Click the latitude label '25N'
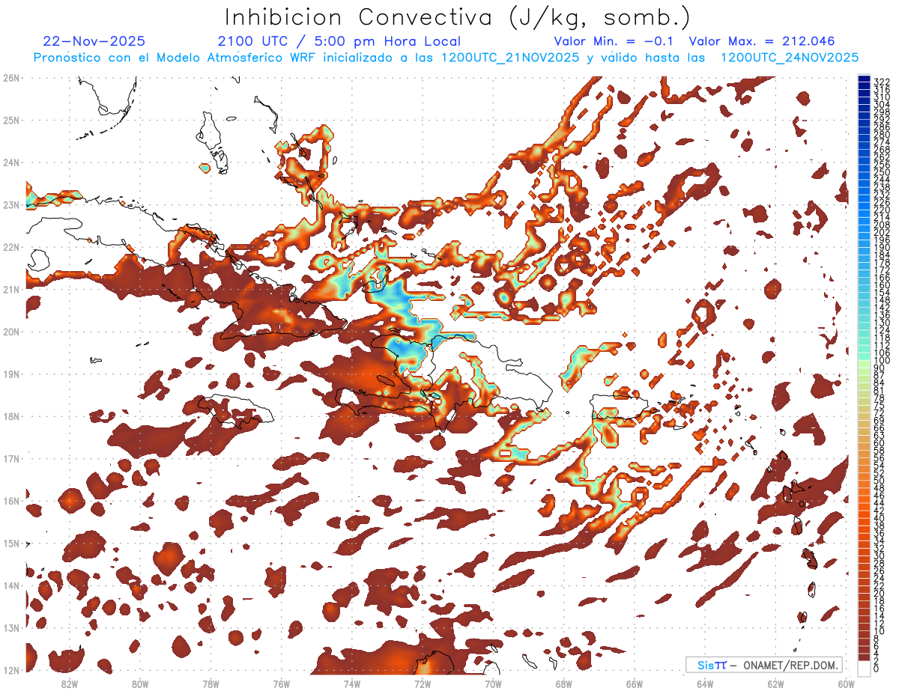This screenshot has height=694, width=899. (12, 121)
